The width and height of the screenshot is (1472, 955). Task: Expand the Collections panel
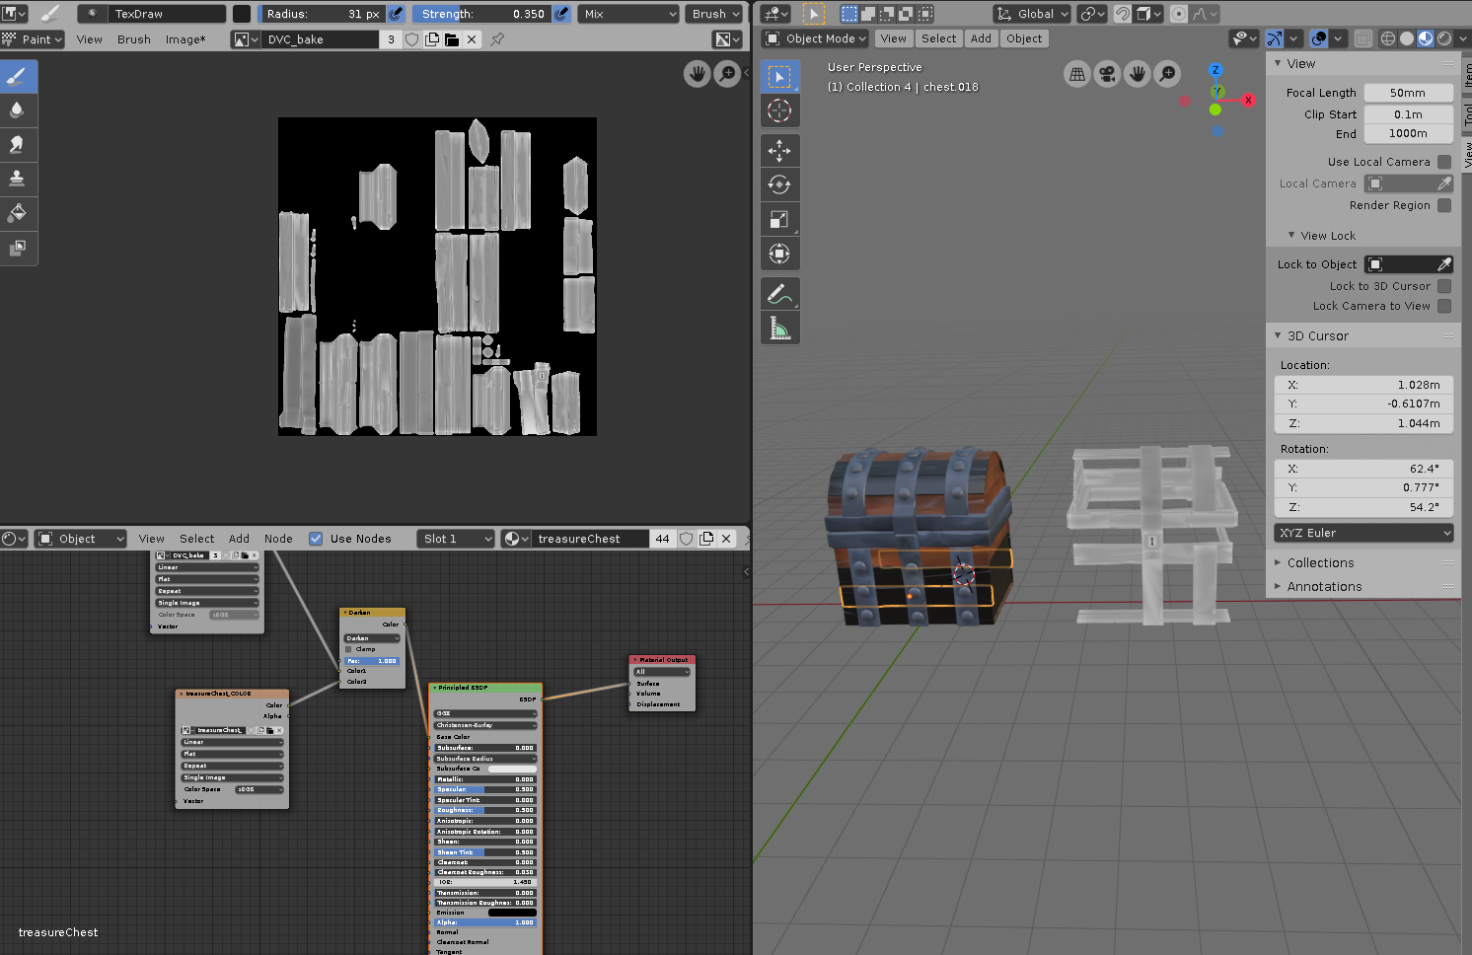1320,563
